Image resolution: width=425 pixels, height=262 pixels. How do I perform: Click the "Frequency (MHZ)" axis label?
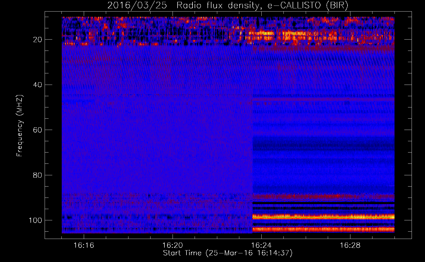[20, 126]
